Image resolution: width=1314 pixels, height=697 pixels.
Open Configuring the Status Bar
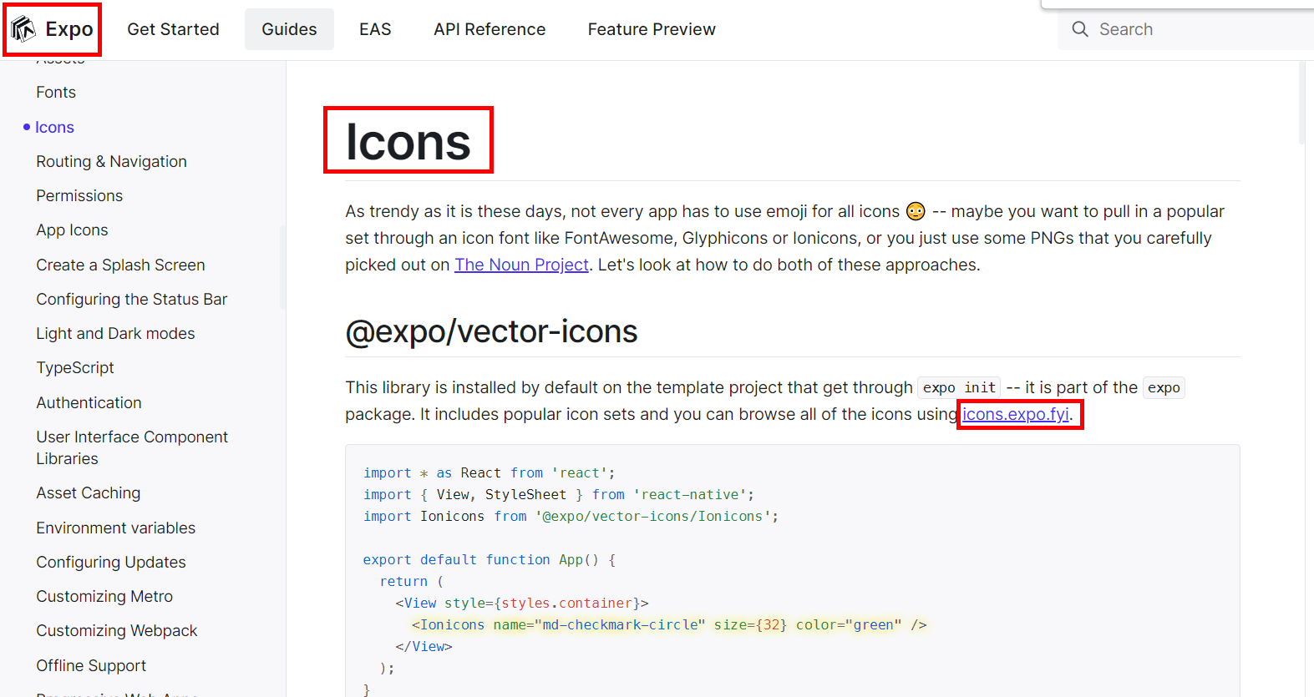pos(131,300)
